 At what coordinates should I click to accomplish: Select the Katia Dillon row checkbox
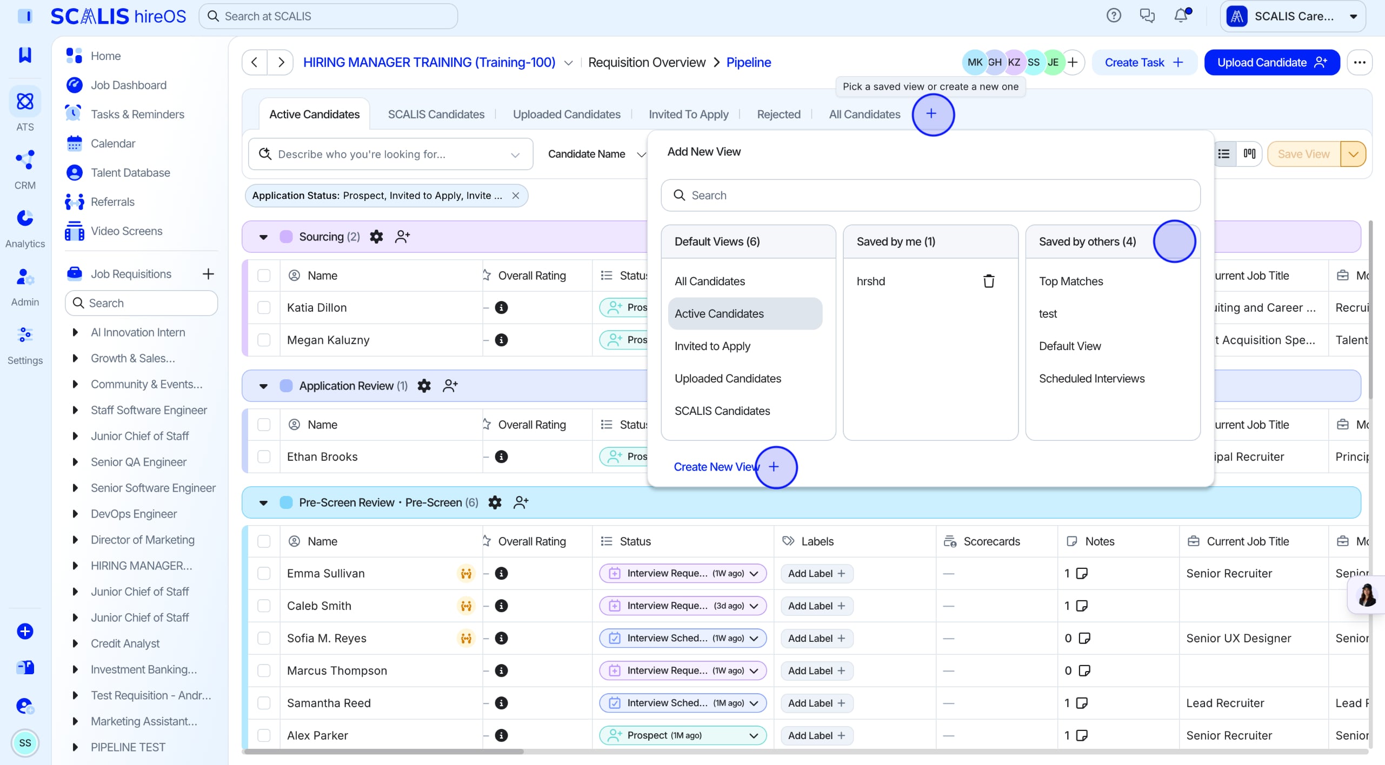click(264, 307)
